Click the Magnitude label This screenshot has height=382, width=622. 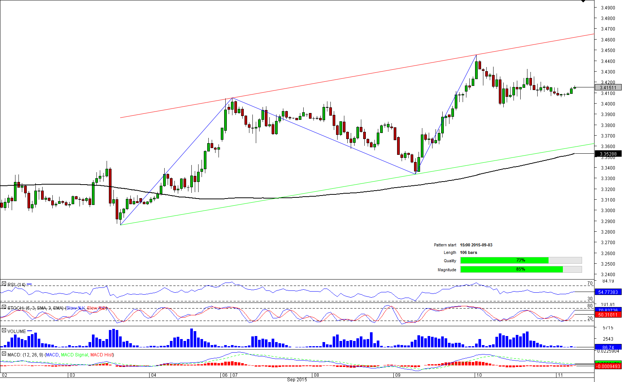(x=447, y=270)
